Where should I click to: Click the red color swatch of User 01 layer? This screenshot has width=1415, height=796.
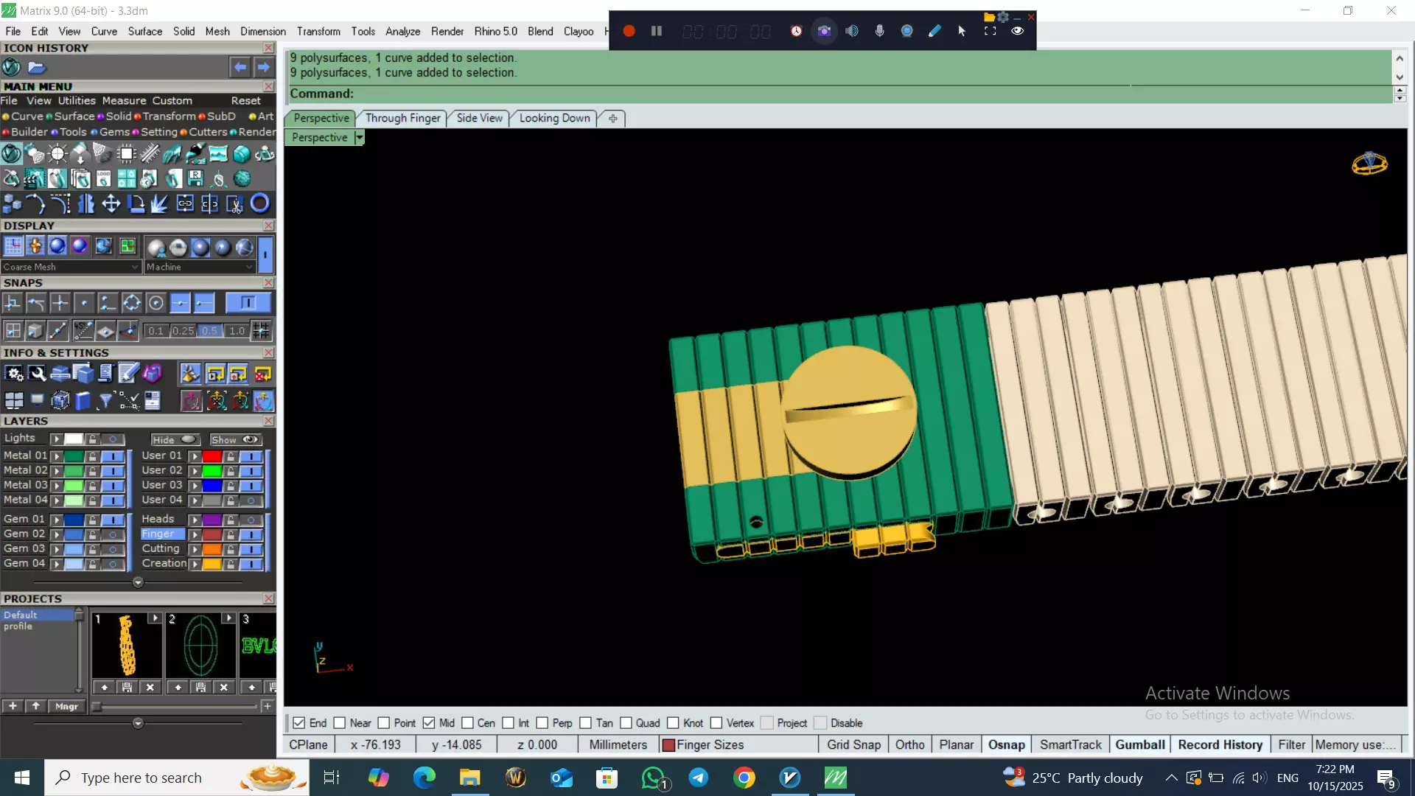pyautogui.click(x=212, y=456)
